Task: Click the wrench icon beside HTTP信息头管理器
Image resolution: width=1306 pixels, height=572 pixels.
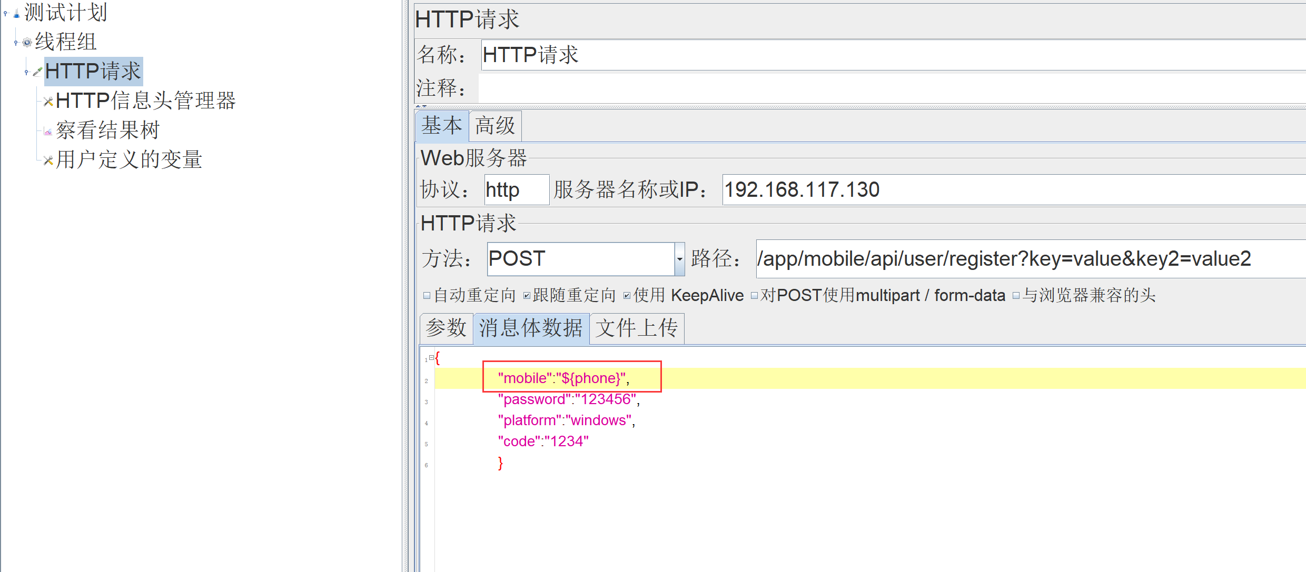Action: coord(48,102)
